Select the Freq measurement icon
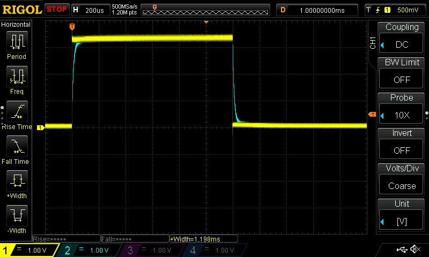The height and width of the screenshot is (257, 429). pos(17,77)
